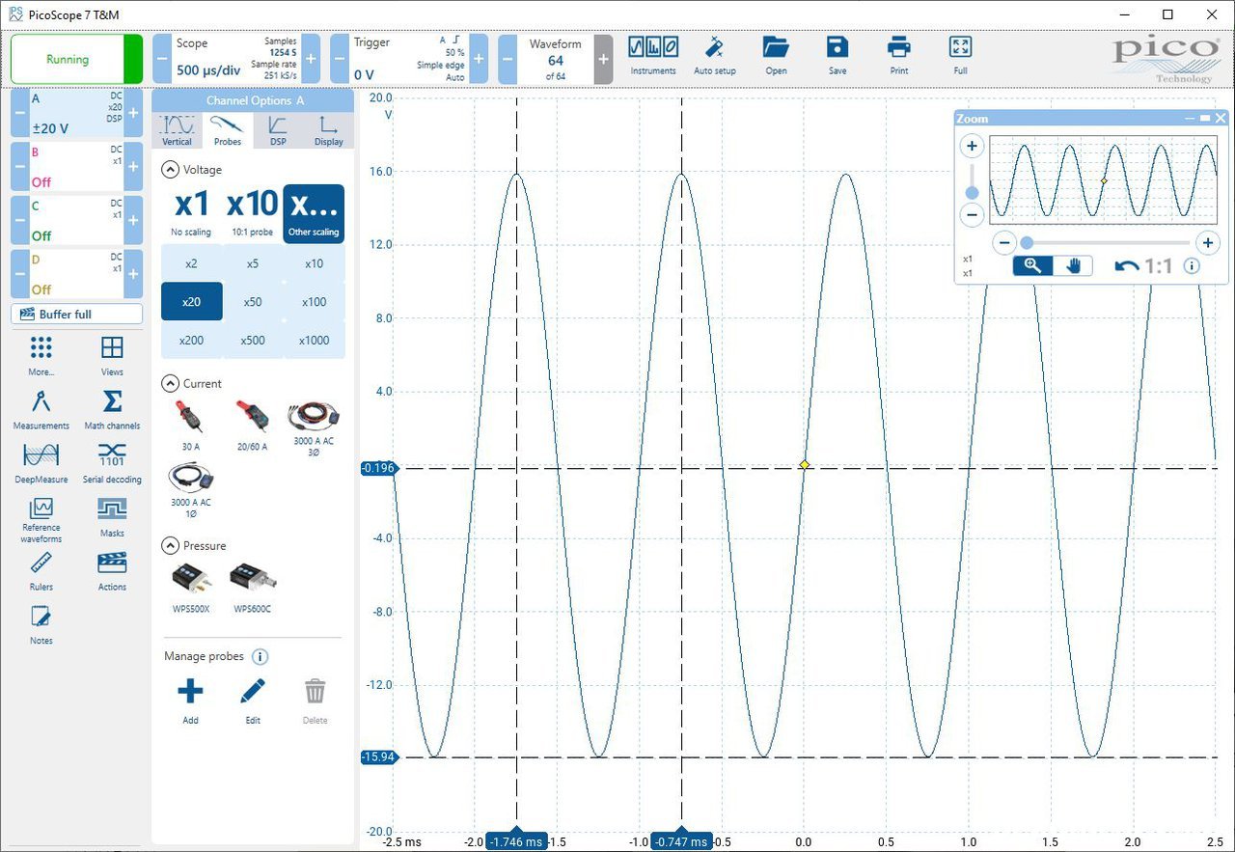The height and width of the screenshot is (852, 1235).
Task: Collapse the Pressure section
Action: point(170,545)
